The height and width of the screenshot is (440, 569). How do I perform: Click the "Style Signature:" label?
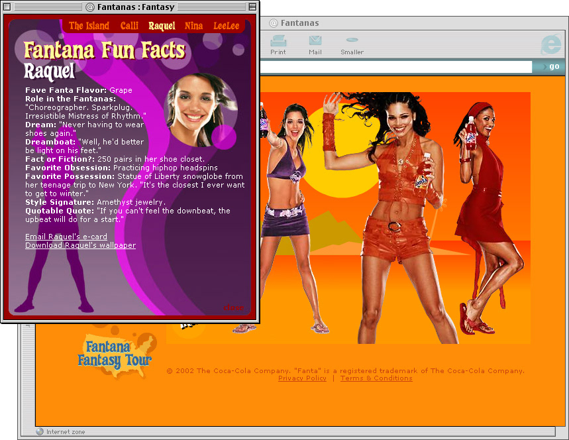pos(60,202)
